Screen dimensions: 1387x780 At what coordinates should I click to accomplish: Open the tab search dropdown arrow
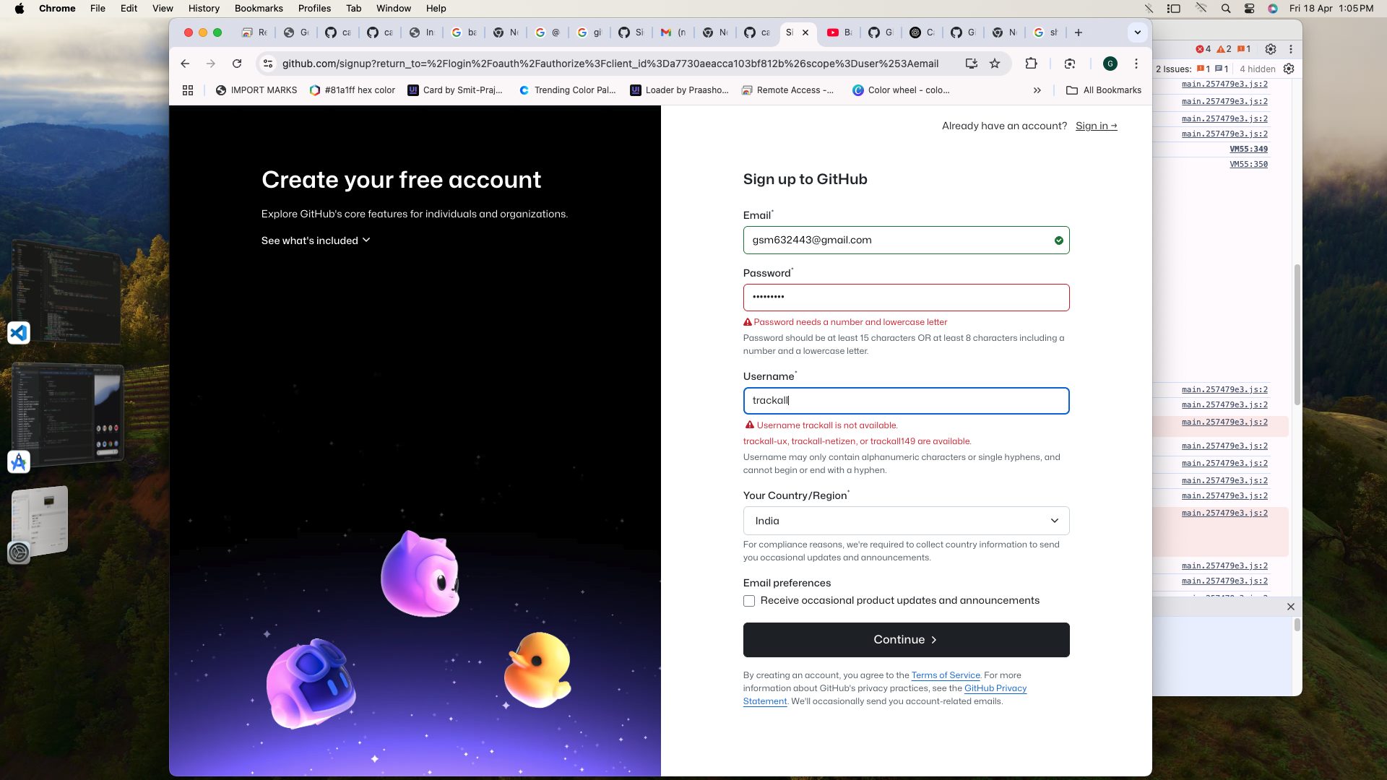click(1137, 32)
